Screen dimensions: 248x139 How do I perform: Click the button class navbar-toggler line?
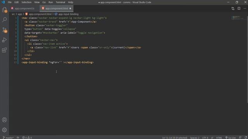[x=46, y=25]
